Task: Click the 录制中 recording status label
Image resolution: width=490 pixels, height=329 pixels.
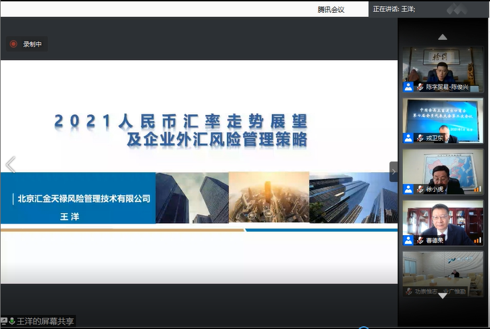Action: pos(32,44)
